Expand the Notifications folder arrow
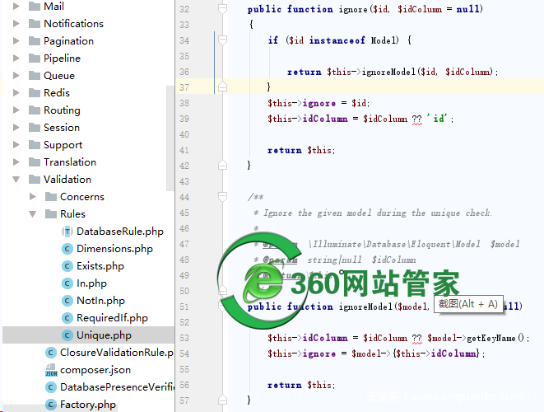 click(x=16, y=24)
